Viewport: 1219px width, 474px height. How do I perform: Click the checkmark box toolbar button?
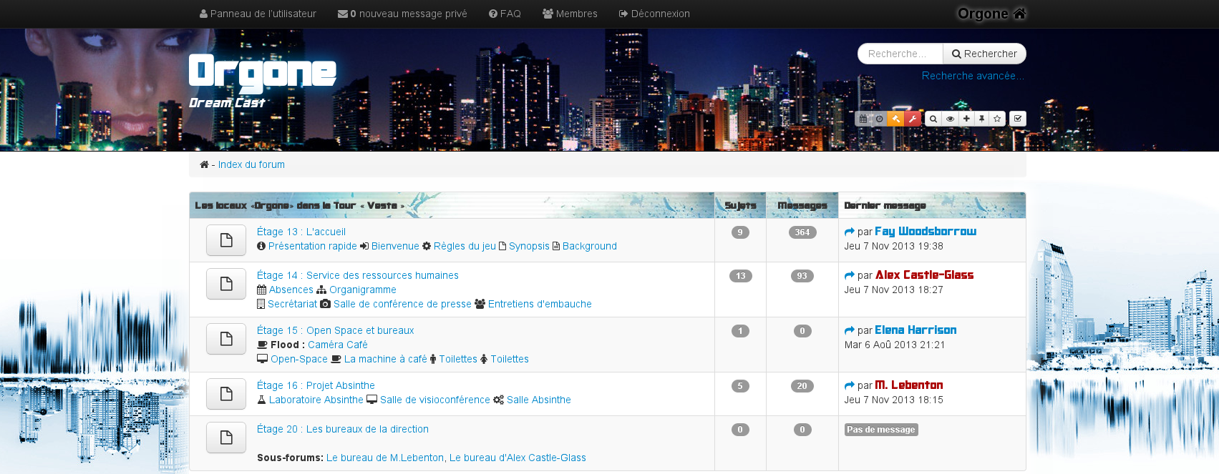tap(1018, 119)
